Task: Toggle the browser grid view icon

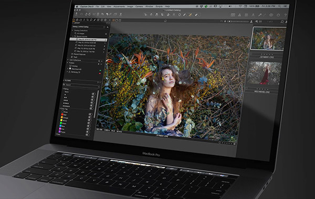Action: (x=233, y=15)
